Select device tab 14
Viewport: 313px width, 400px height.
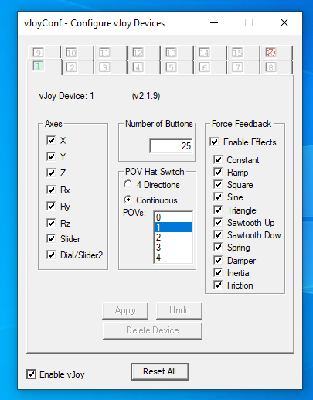pyautogui.click(x=210, y=53)
